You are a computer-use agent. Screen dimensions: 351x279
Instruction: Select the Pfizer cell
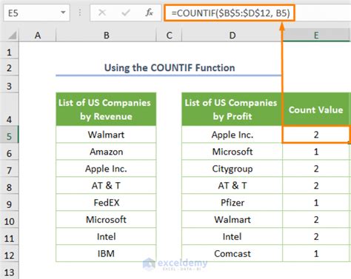[232, 203]
